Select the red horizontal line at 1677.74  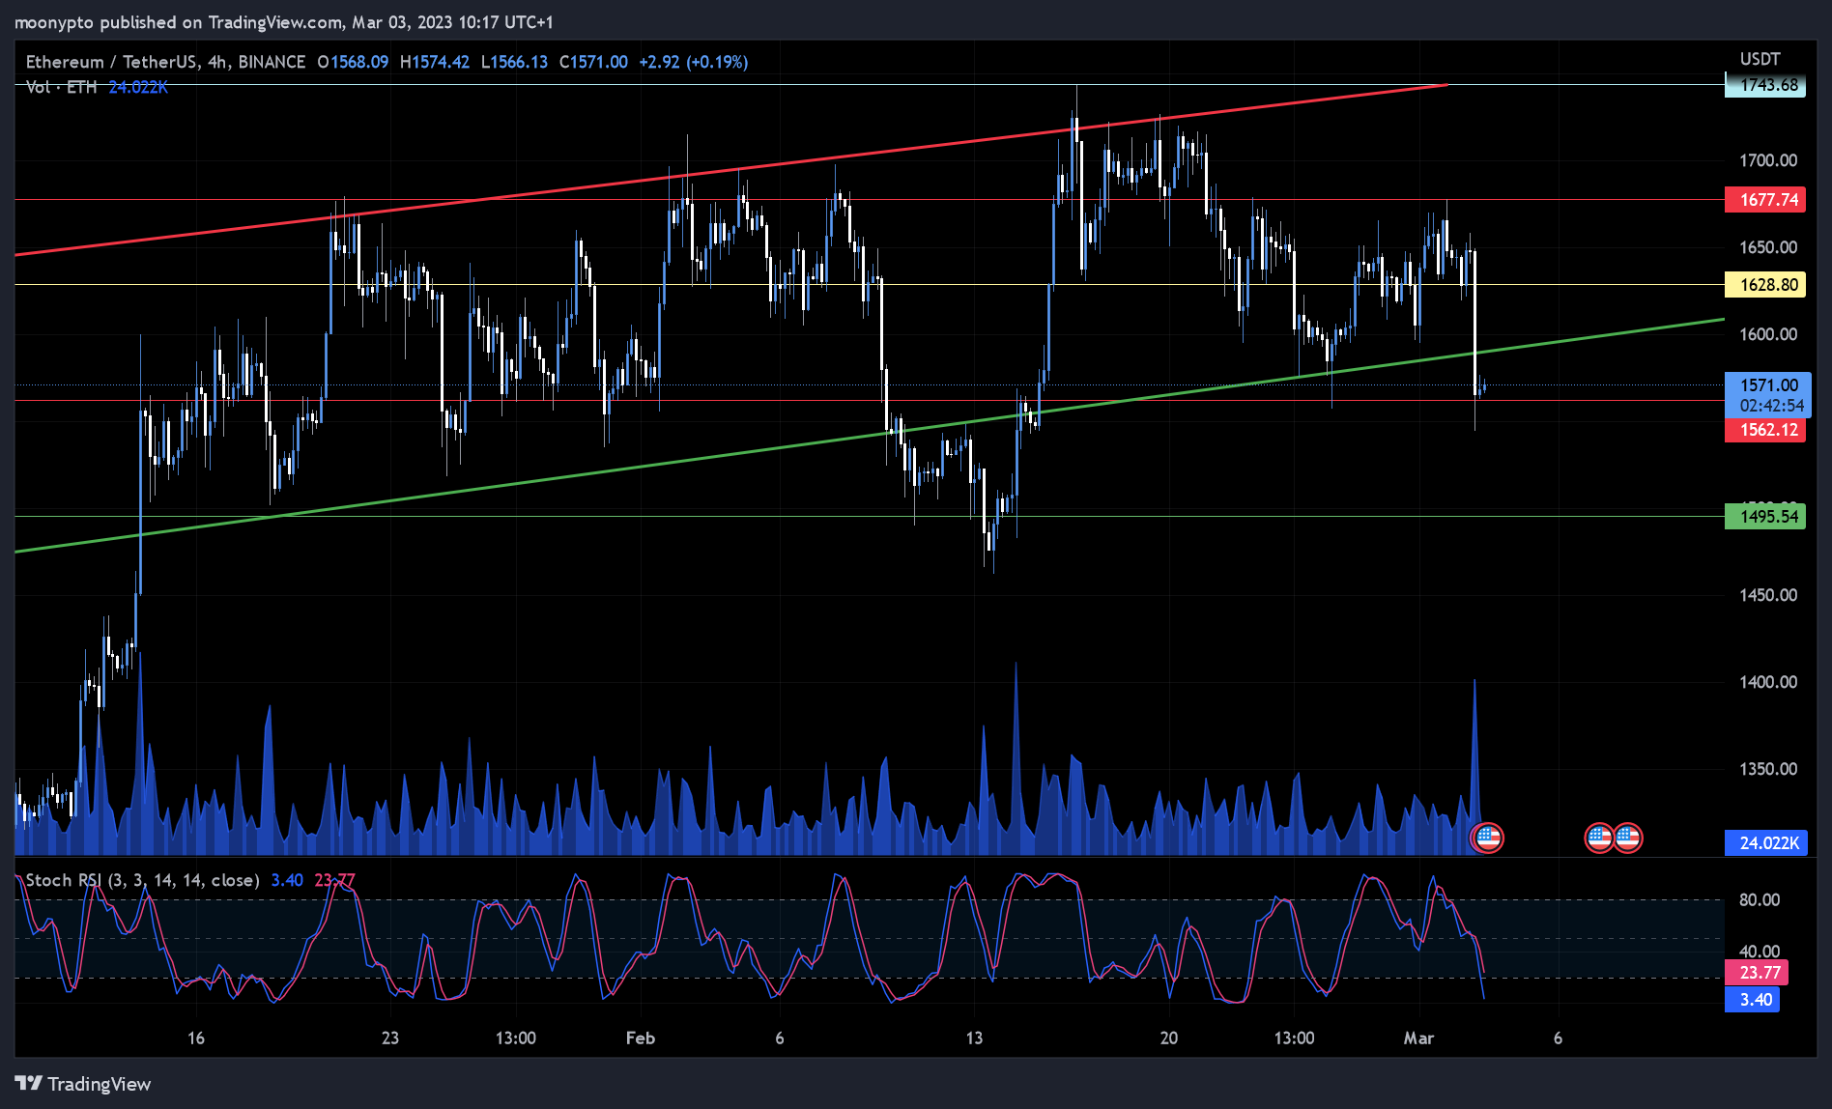click(x=870, y=200)
